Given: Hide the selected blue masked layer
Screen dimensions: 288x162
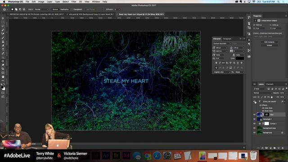Looking at the screenshot, I should coord(255,114).
